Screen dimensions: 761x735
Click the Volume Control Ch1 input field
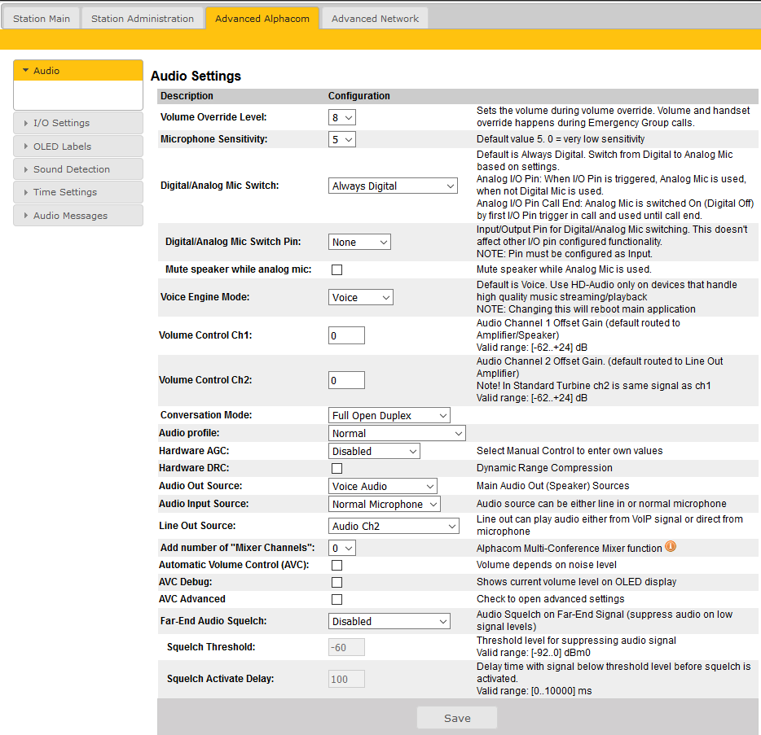coord(346,335)
